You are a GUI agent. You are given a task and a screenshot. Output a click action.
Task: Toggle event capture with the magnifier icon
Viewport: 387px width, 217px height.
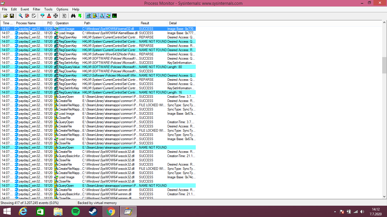[21, 16]
